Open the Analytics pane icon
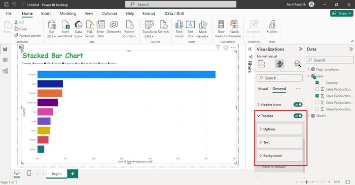This screenshot has width=355, height=185. coord(298,64)
